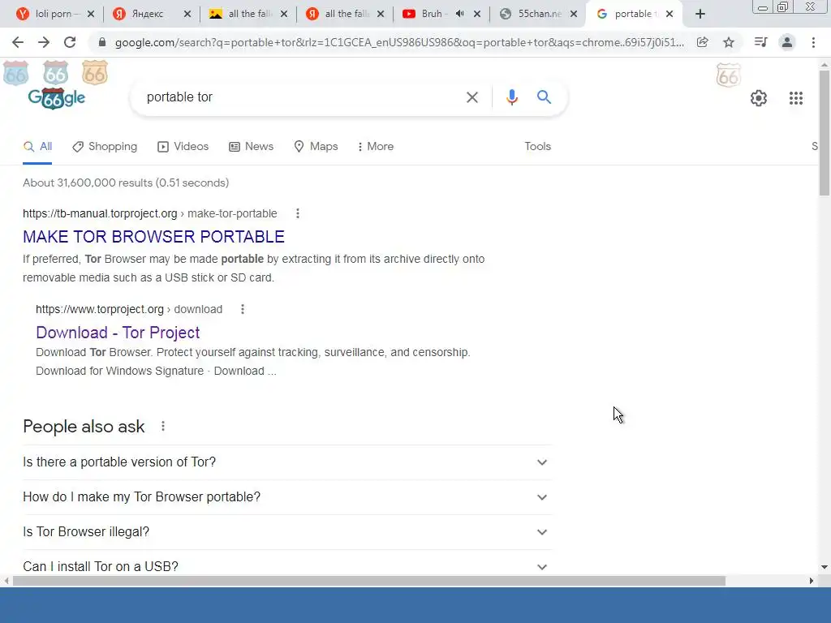Open options dots beside torproject.org download result
The image size is (831, 623).
pos(242,309)
